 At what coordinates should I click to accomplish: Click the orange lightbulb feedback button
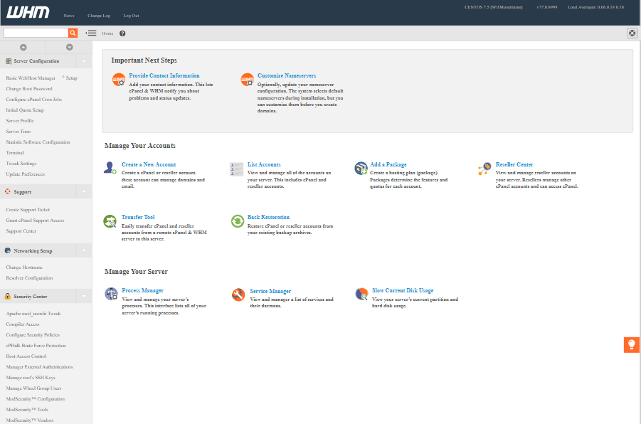632,345
